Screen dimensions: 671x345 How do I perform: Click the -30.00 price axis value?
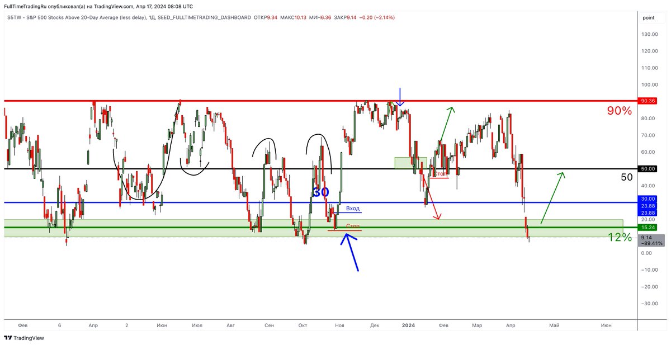[x=650, y=304]
